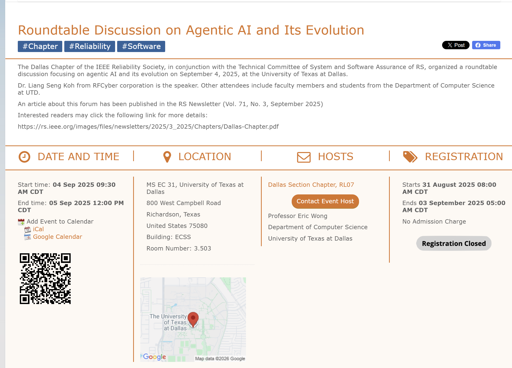Click the tags icon beside Registration
The width and height of the screenshot is (512, 368).
point(410,157)
